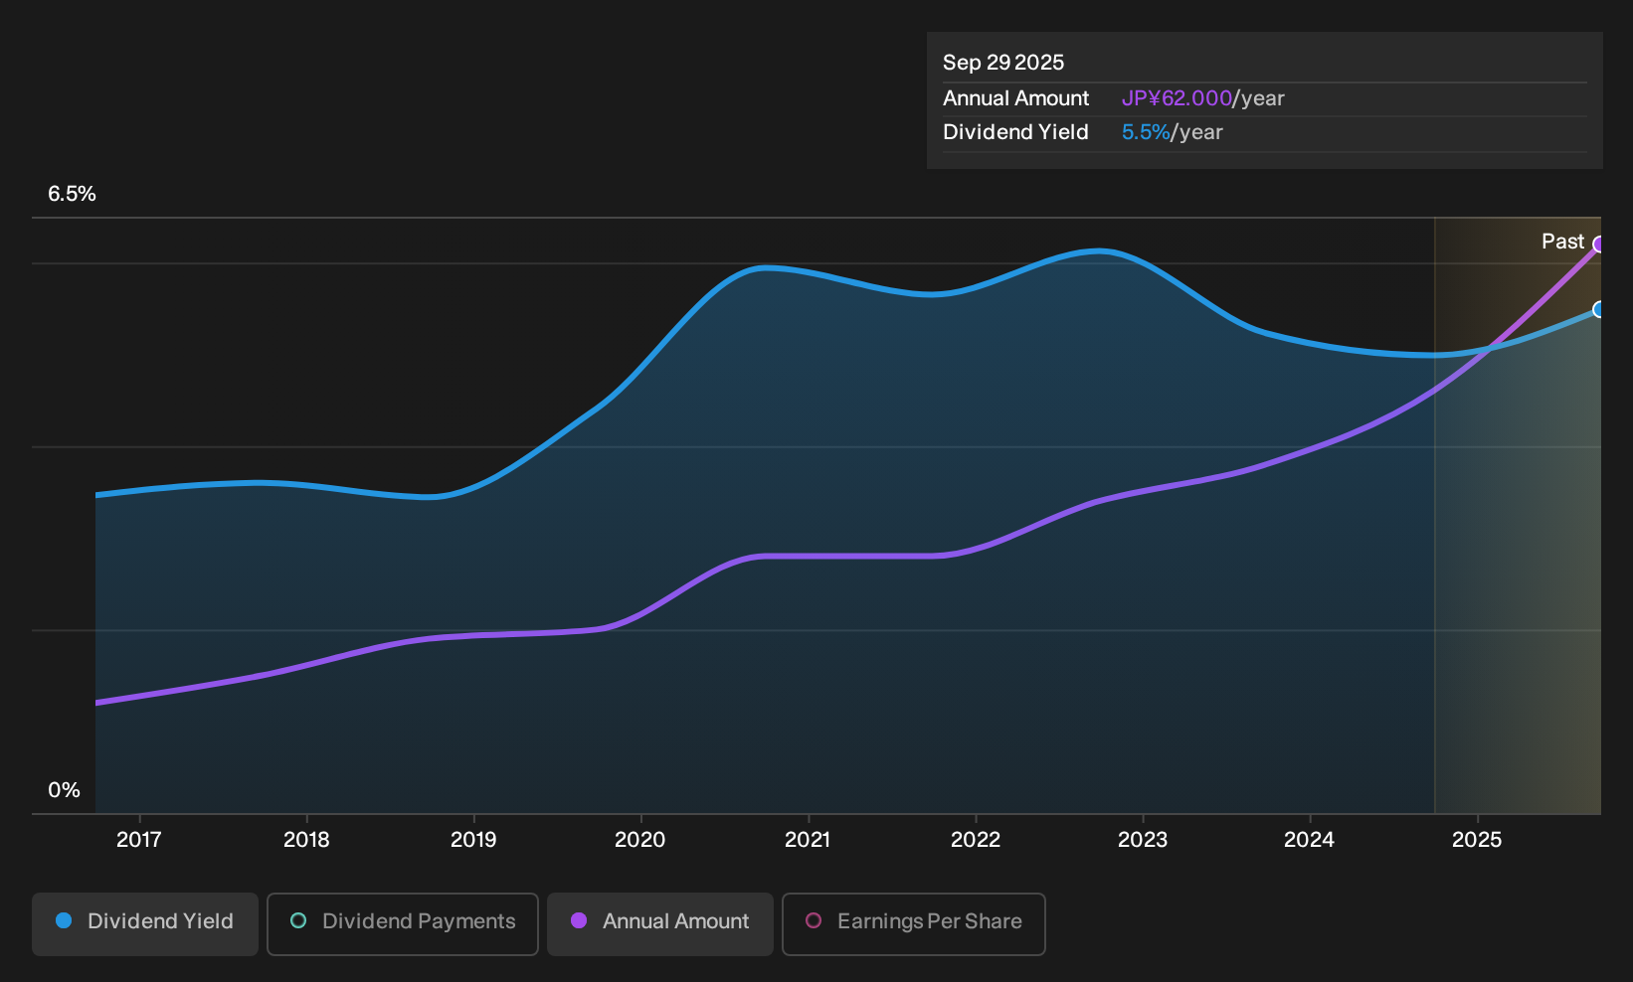The width and height of the screenshot is (1633, 982).
Task: Click the Past region label
Action: 1562,242
